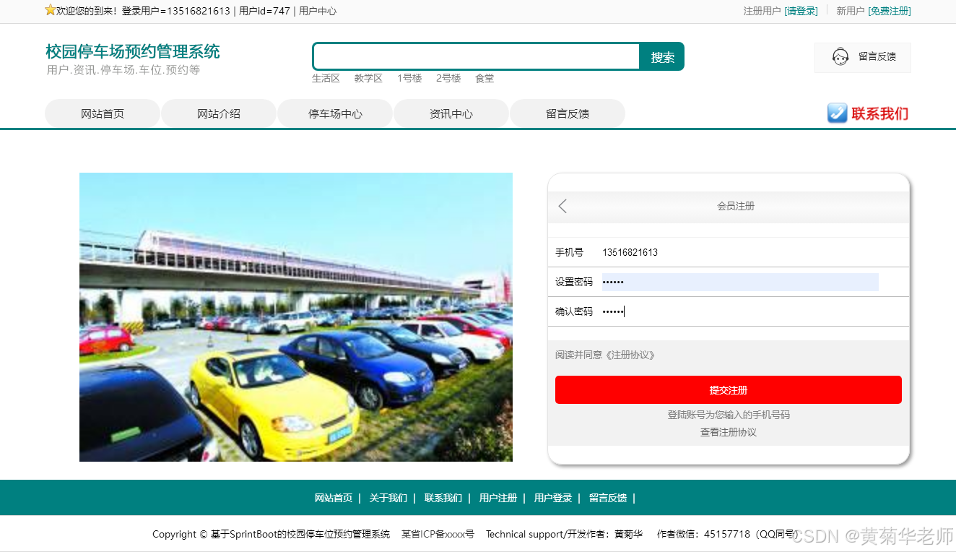This screenshot has width=956, height=552.
Task: Click the blue pen 联系我们 icon
Action: tap(837, 113)
